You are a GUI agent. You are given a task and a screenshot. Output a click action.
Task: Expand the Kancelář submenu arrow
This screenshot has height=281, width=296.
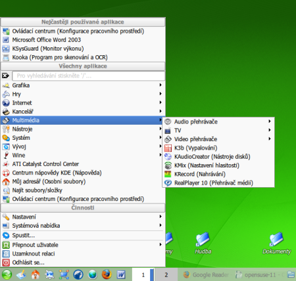click(160, 111)
